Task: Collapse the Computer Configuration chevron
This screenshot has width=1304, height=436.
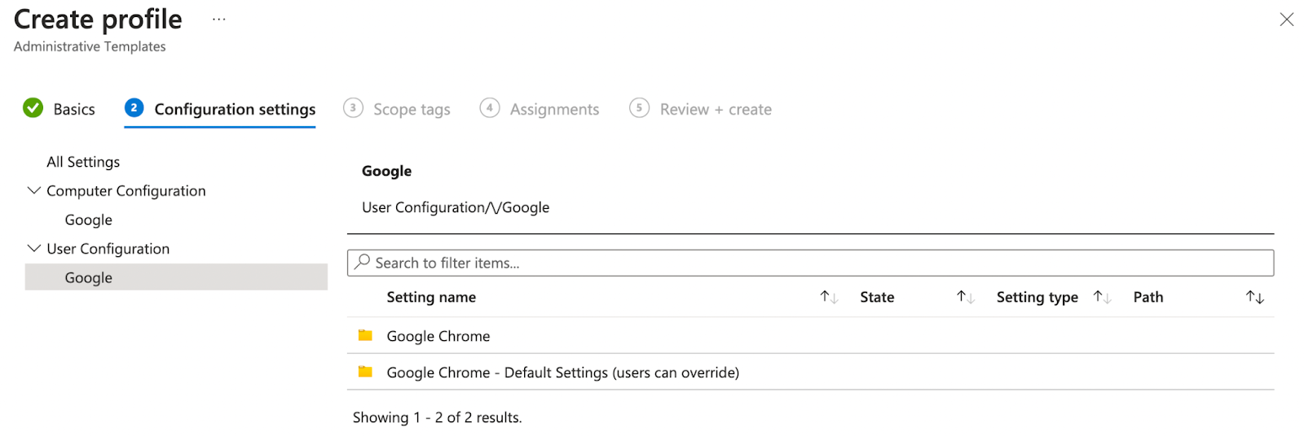Action: tap(34, 190)
